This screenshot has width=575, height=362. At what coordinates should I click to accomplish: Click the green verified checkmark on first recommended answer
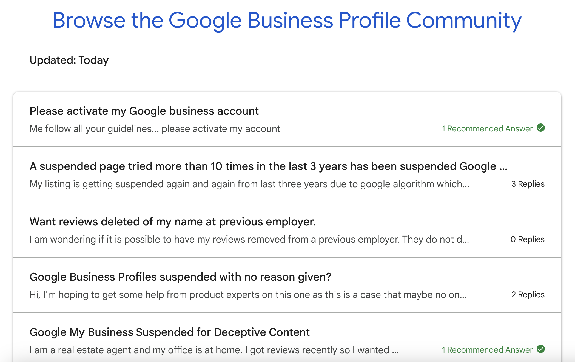[541, 128]
